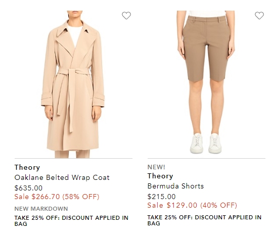Screen dimensions: 272x239
Task: Click the NEW MARKDOWN label under the coat
Action: [41, 209]
